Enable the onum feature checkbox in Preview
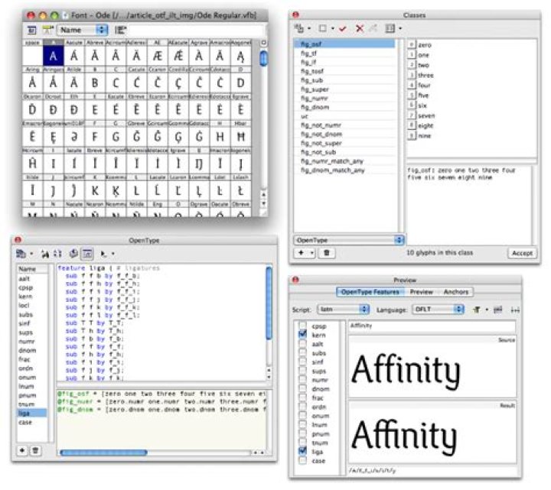The width and height of the screenshot is (551, 490). pyautogui.click(x=302, y=415)
